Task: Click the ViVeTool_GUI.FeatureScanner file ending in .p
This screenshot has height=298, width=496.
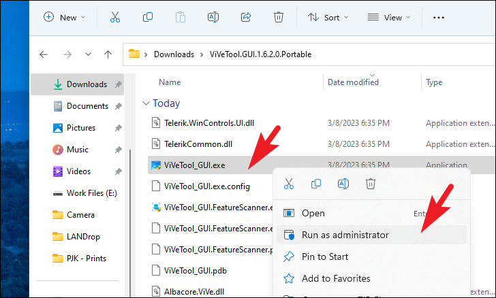Action: click(212, 250)
